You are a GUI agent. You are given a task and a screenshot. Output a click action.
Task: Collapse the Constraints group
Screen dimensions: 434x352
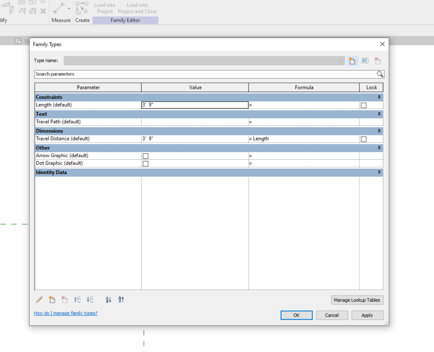coord(379,97)
